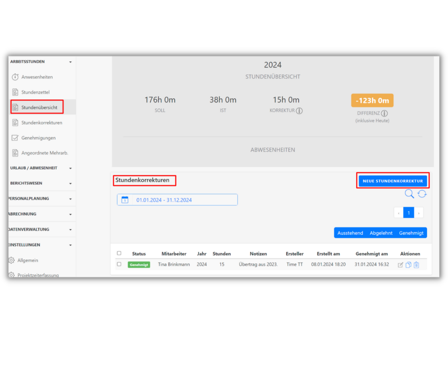Filter corrections by Abgelehnt status

[x=381, y=233]
